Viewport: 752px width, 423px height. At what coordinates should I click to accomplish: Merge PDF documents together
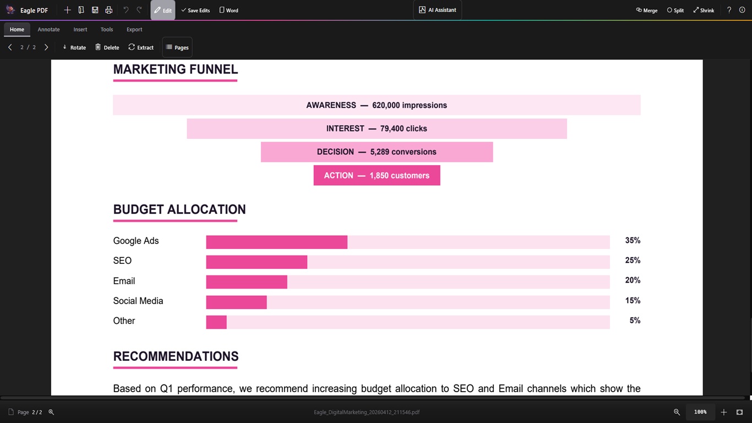(x=646, y=10)
